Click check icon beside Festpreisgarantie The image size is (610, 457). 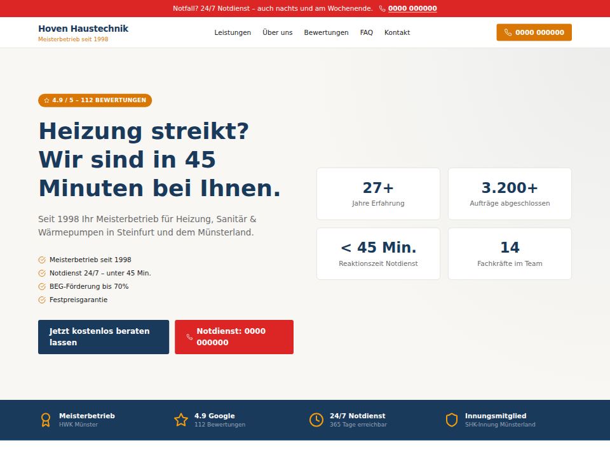coord(42,300)
